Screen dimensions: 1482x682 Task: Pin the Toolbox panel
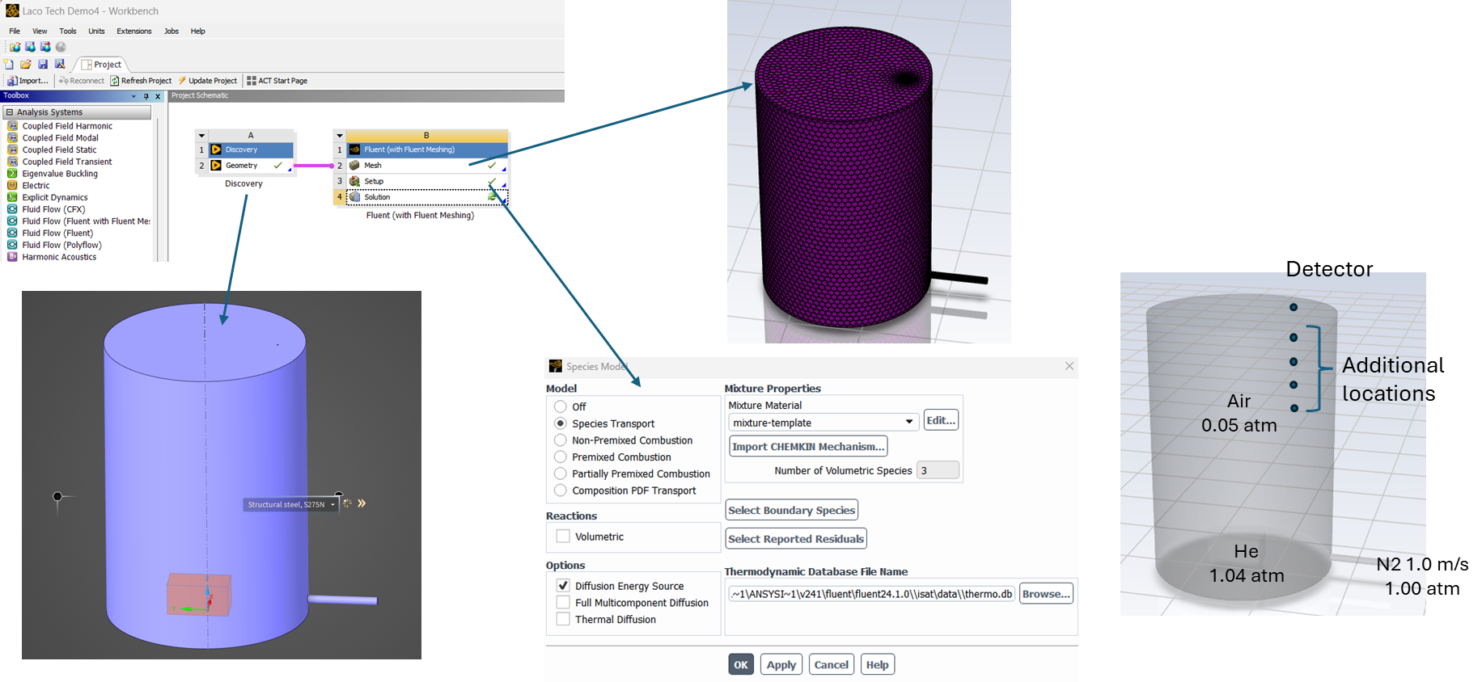click(146, 96)
